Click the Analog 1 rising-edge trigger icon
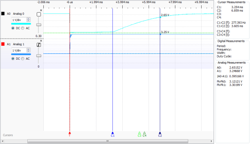The width and height of the screenshot is (250, 144). point(39,45)
